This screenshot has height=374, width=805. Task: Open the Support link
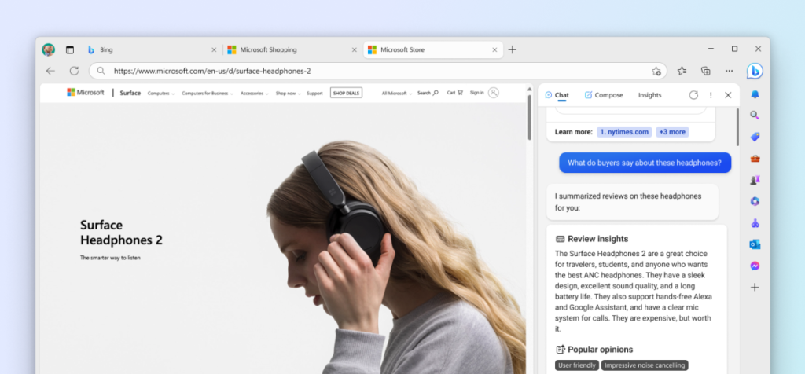click(x=314, y=93)
